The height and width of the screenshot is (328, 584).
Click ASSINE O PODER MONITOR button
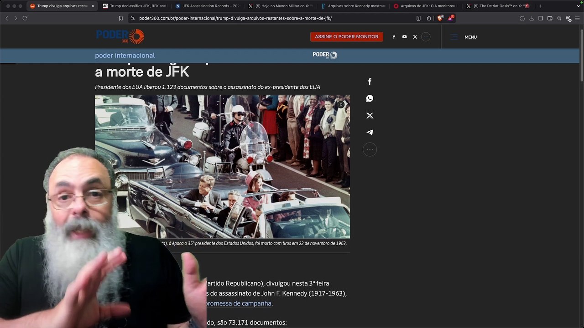coord(347,37)
